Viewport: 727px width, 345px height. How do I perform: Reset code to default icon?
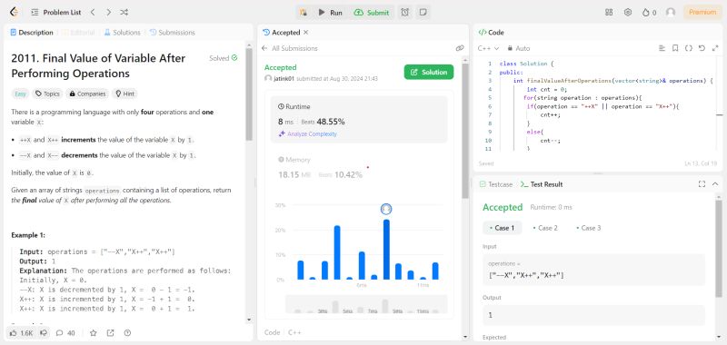[702, 48]
